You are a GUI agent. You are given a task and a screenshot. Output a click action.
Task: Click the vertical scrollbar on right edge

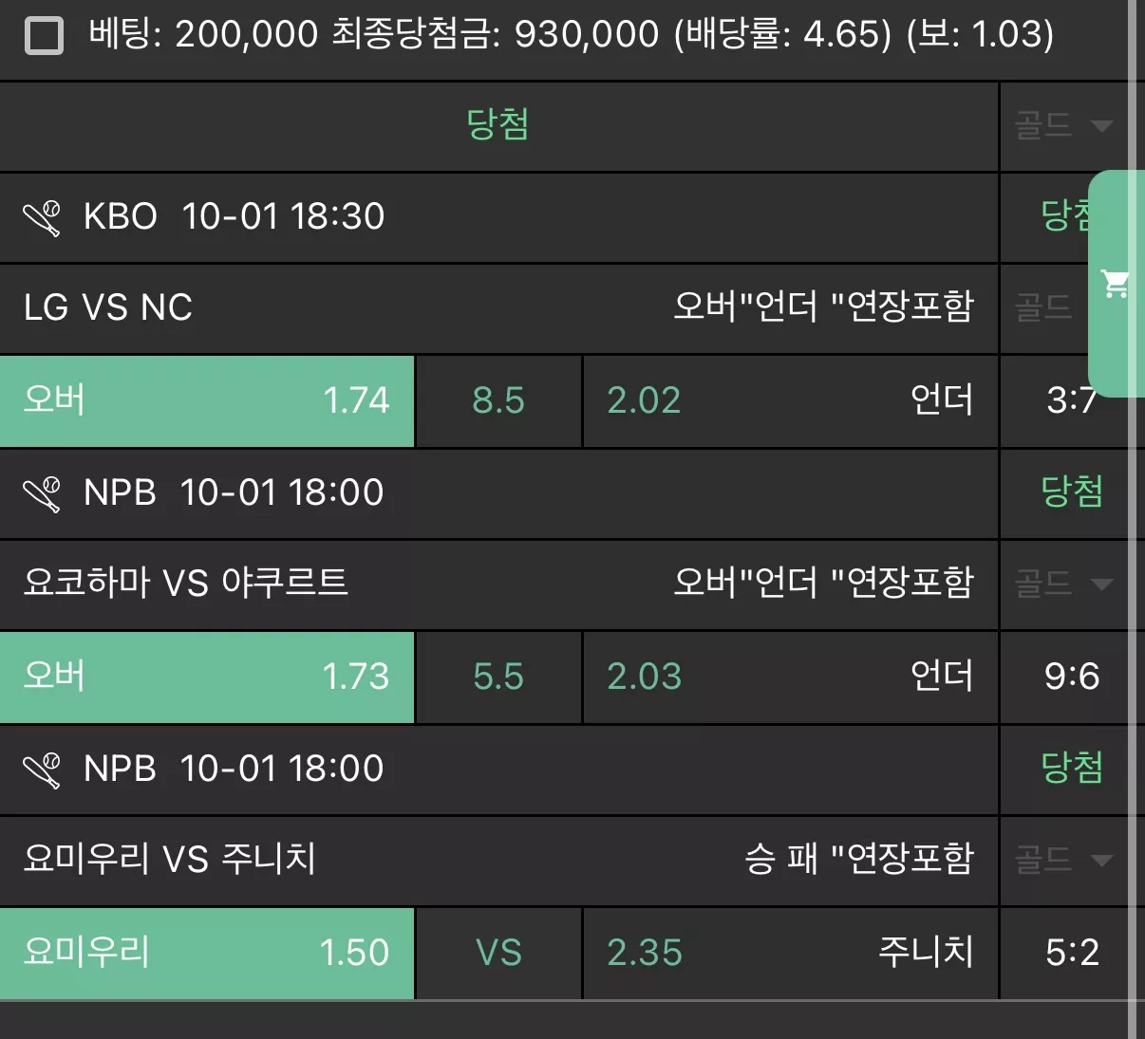tap(1132, 519)
